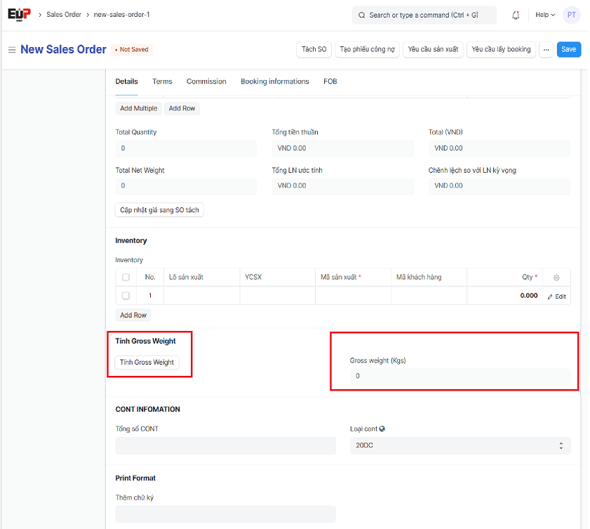This screenshot has height=529, width=590.
Task: Click the Sales Order breadcrumb link
Action: [65, 15]
